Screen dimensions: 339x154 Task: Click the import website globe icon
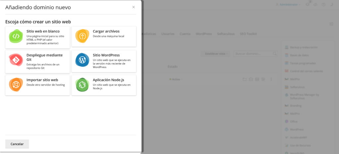tap(16, 85)
